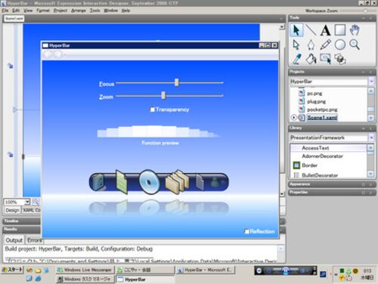Choose the Eyedropper tool
The height and width of the screenshot is (284, 378).
(x=296, y=59)
